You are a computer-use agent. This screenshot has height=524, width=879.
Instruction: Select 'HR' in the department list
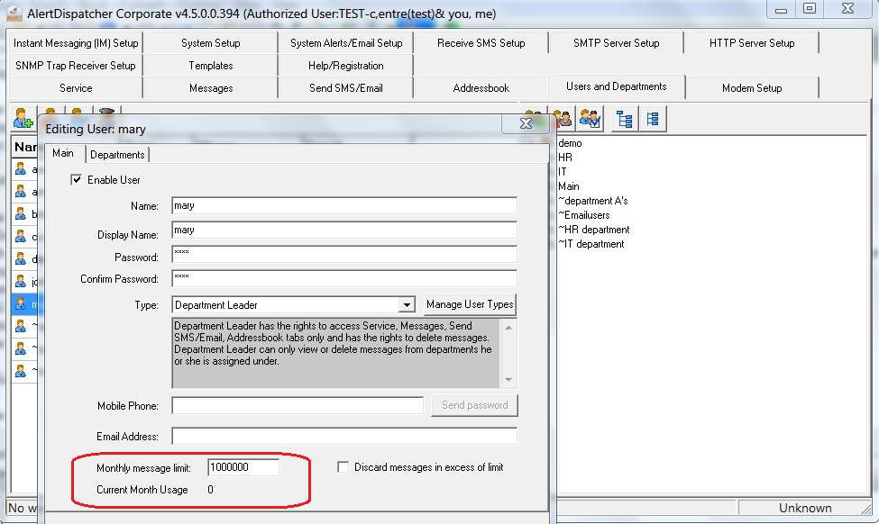click(x=565, y=158)
